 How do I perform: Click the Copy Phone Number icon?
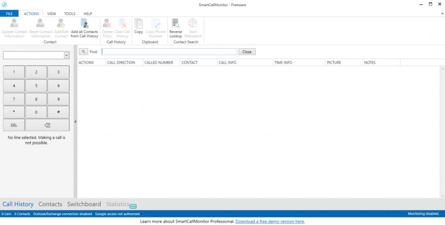(156, 23)
